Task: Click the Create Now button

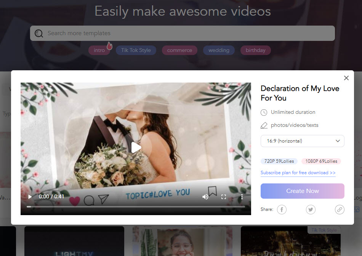Action: coord(302,191)
